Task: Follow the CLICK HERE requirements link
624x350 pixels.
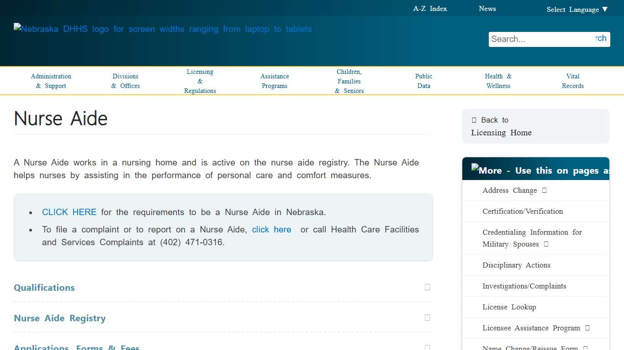Action: [69, 212]
